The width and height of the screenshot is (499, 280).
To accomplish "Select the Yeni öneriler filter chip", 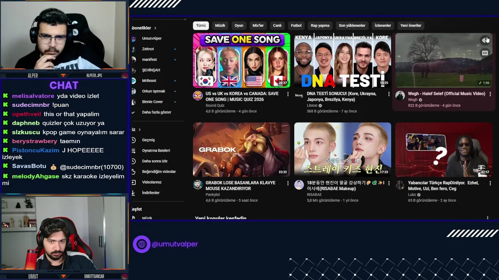I will click(x=411, y=26).
